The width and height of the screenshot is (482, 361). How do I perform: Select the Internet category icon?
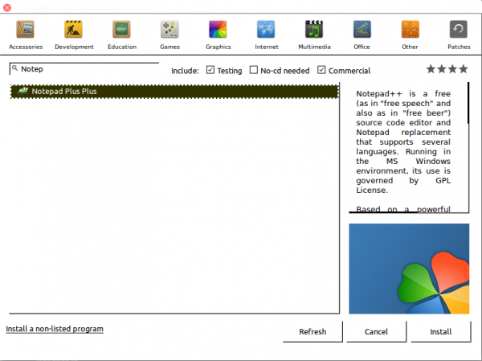(x=266, y=30)
